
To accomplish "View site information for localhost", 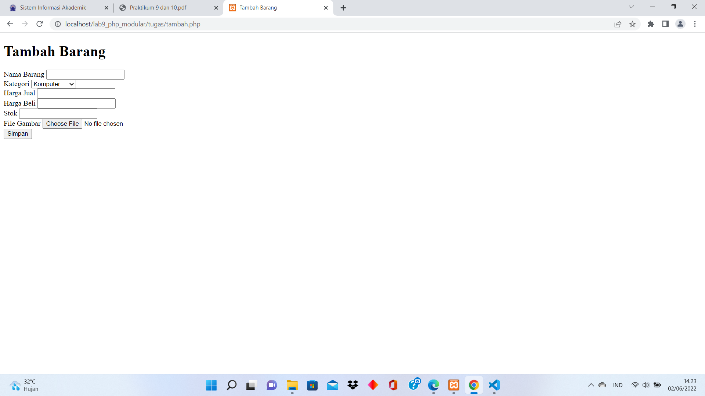I will (58, 24).
